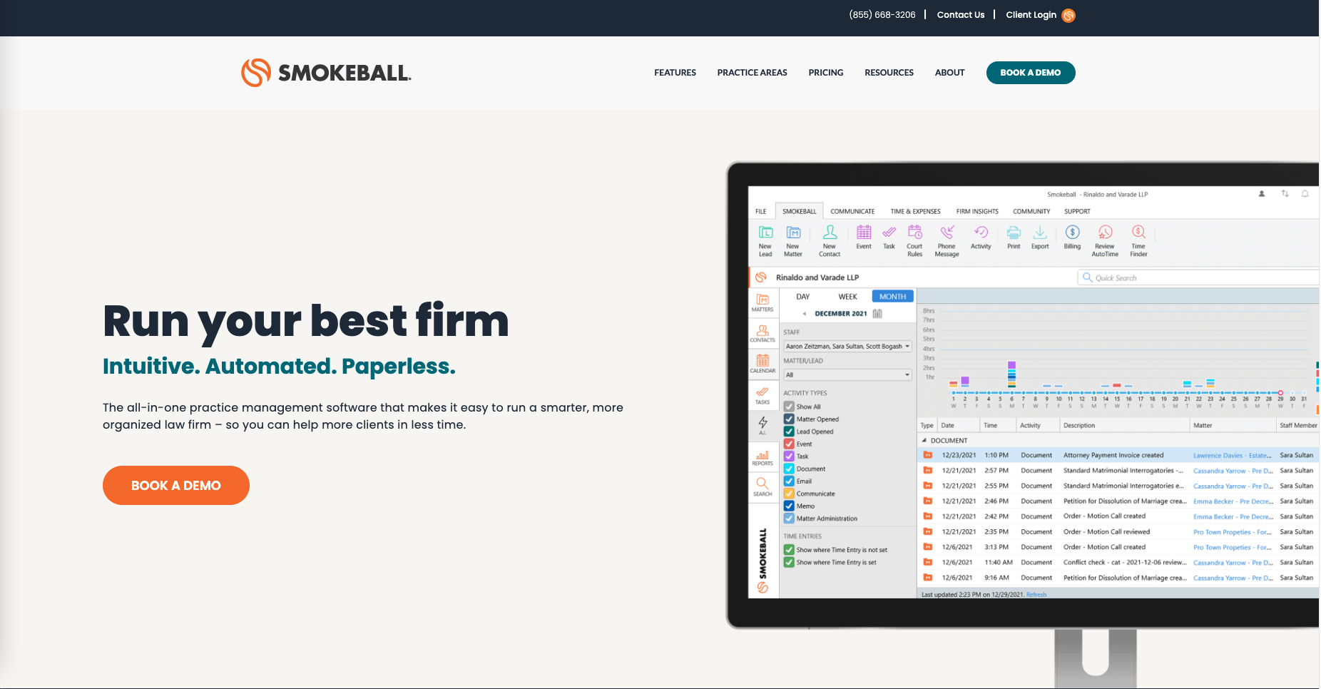Open the Tasks sidebar icon
This screenshot has width=1321, height=689.
(762, 395)
